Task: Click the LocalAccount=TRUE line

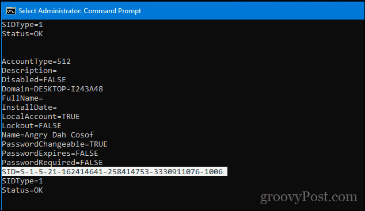Action: [41, 116]
